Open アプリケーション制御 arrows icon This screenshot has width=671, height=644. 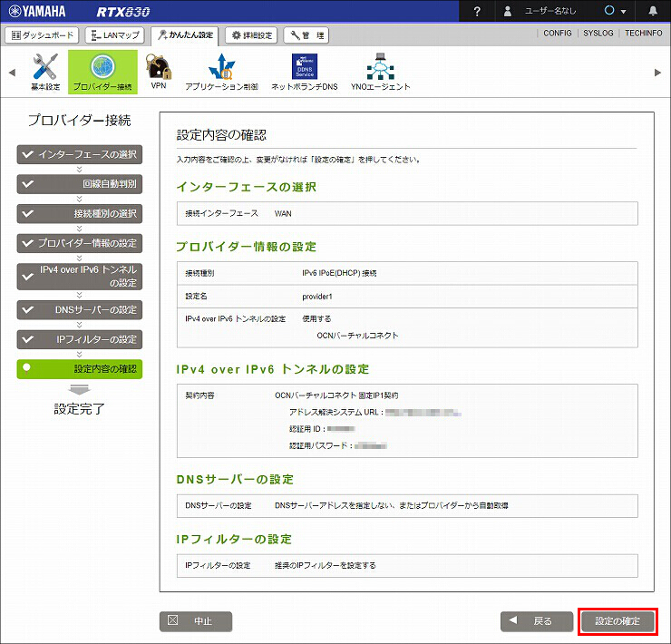tap(221, 72)
